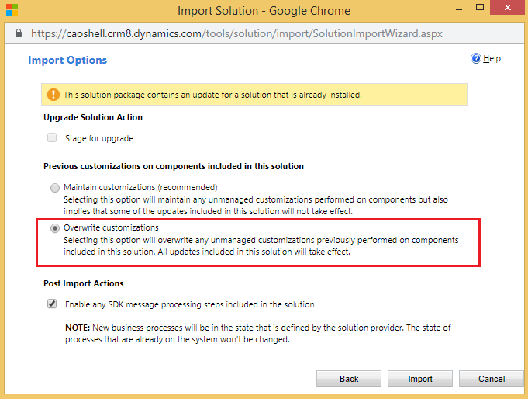The height and width of the screenshot is (399, 528).
Task: Click the Upgrade Solution Action heading
Action: click(x=93, y=117)
